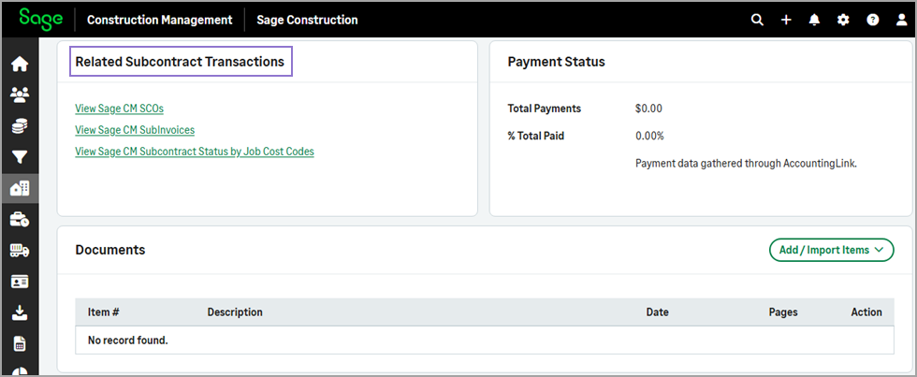The height and width of the screenshot is (377, 917).
Task: Click Sage Construction in header
Action: click(x=307, y=20)
